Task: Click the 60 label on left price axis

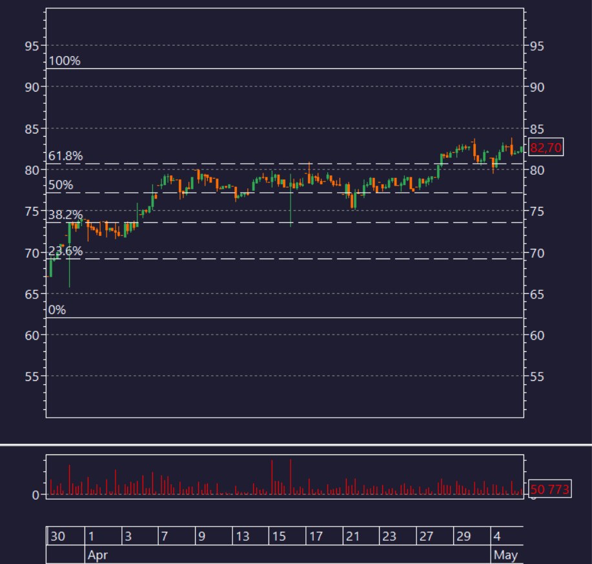Action: (32, 335)
